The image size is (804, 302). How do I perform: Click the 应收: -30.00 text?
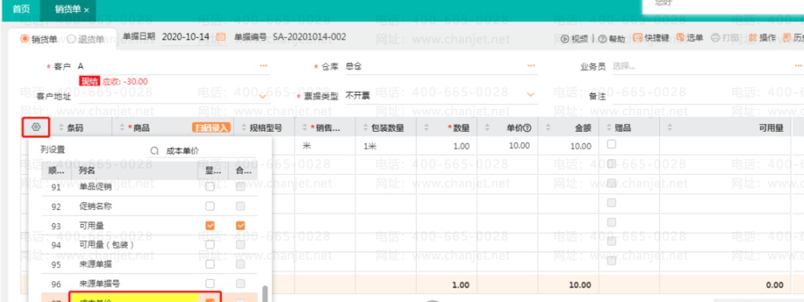coord(125,82)
